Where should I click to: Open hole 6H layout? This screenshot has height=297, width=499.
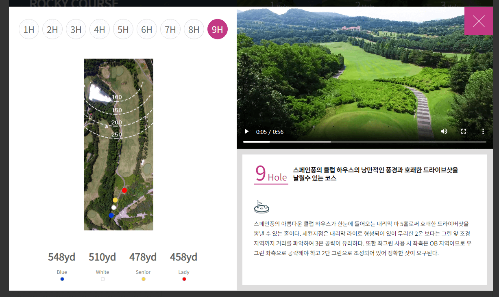coord(147,29)
